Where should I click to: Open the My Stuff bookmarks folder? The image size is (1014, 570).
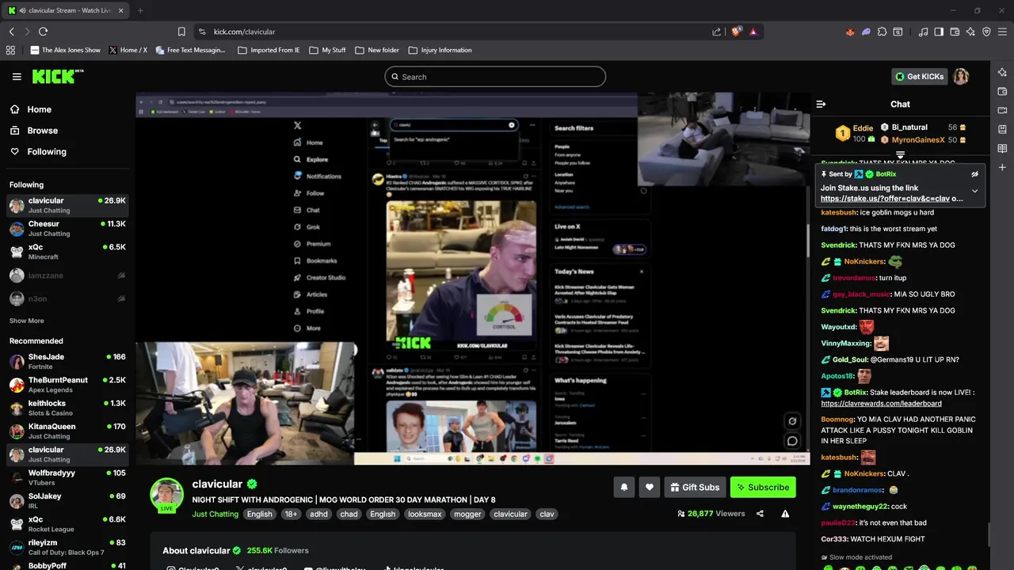(x=327, y=50)
